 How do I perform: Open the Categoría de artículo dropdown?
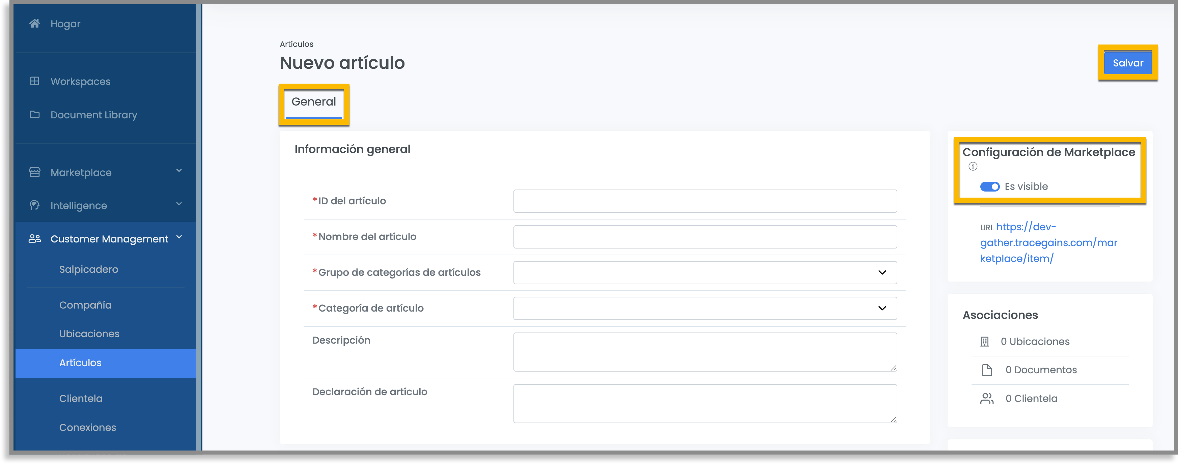pyautogui.click(x=705, y=308)
